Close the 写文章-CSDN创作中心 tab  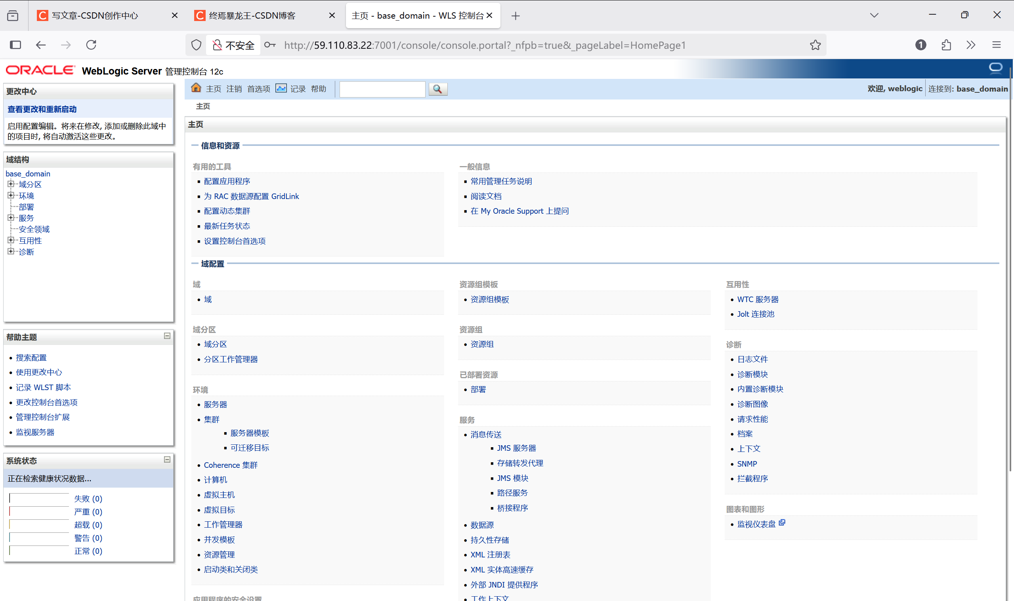click(174, 15)
